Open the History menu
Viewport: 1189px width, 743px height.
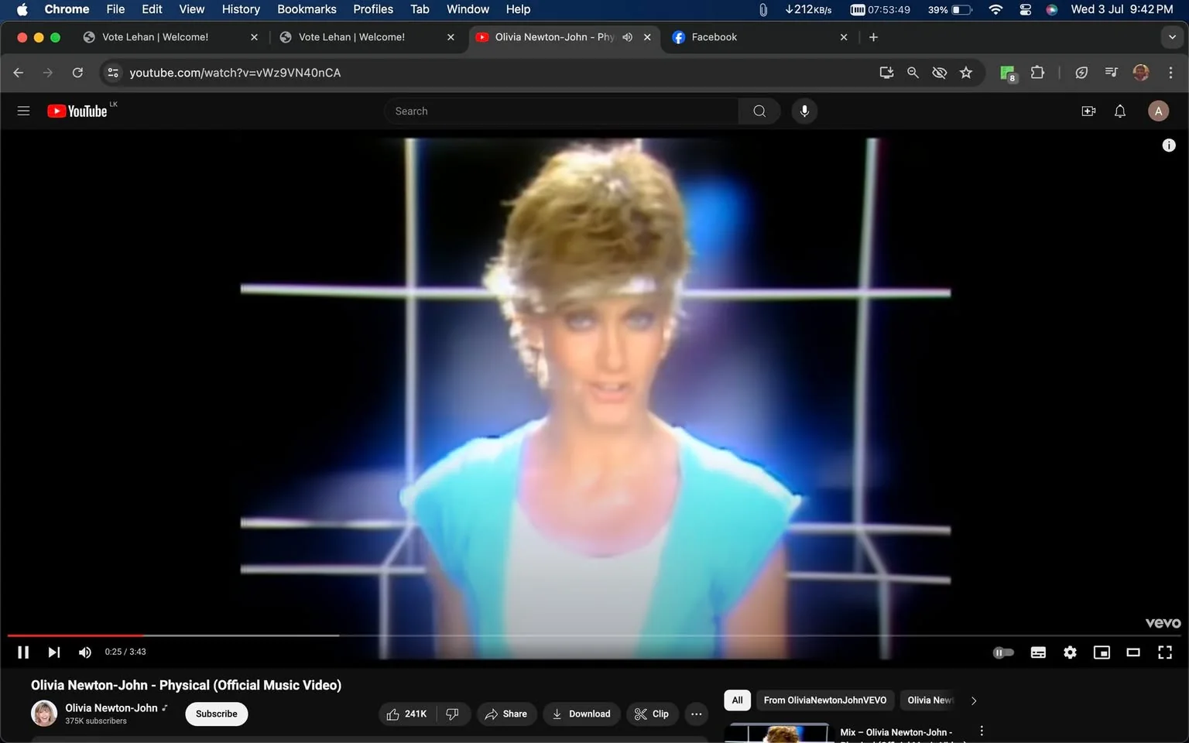coord(241,9)
